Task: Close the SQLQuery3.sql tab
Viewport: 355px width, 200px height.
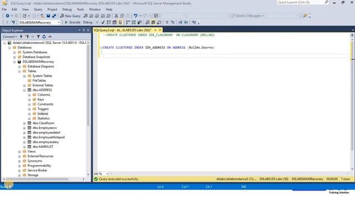Action: click(x=160, y=30)
